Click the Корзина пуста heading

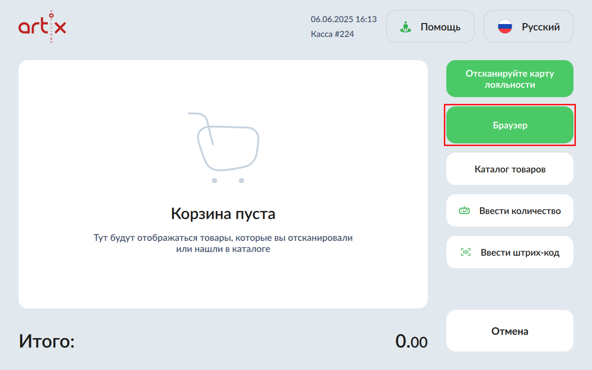223,214
